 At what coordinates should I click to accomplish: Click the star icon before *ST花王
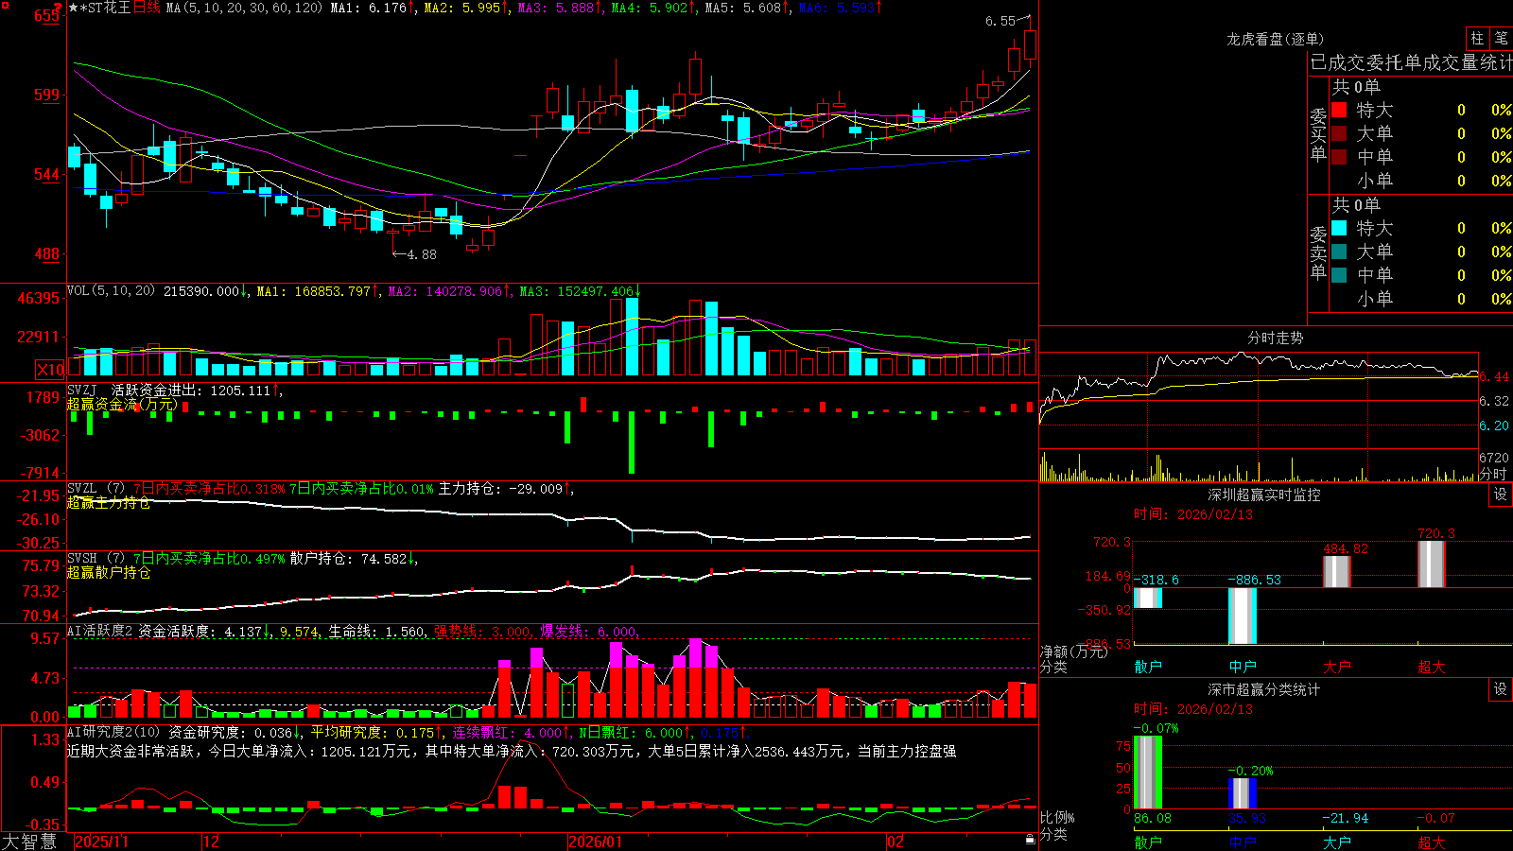click(x=73, y=8)
